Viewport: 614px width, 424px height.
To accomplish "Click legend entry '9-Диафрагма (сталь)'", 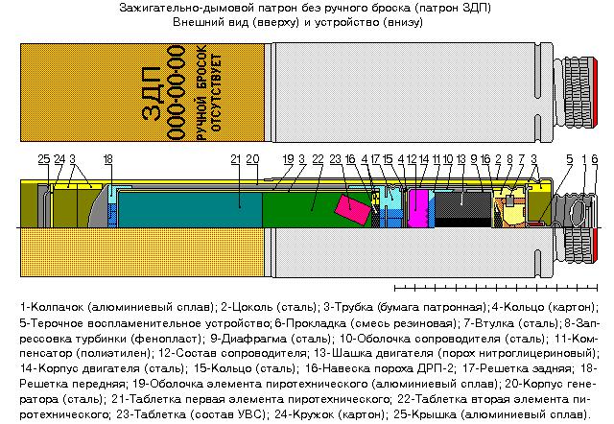I will (272, 339).
